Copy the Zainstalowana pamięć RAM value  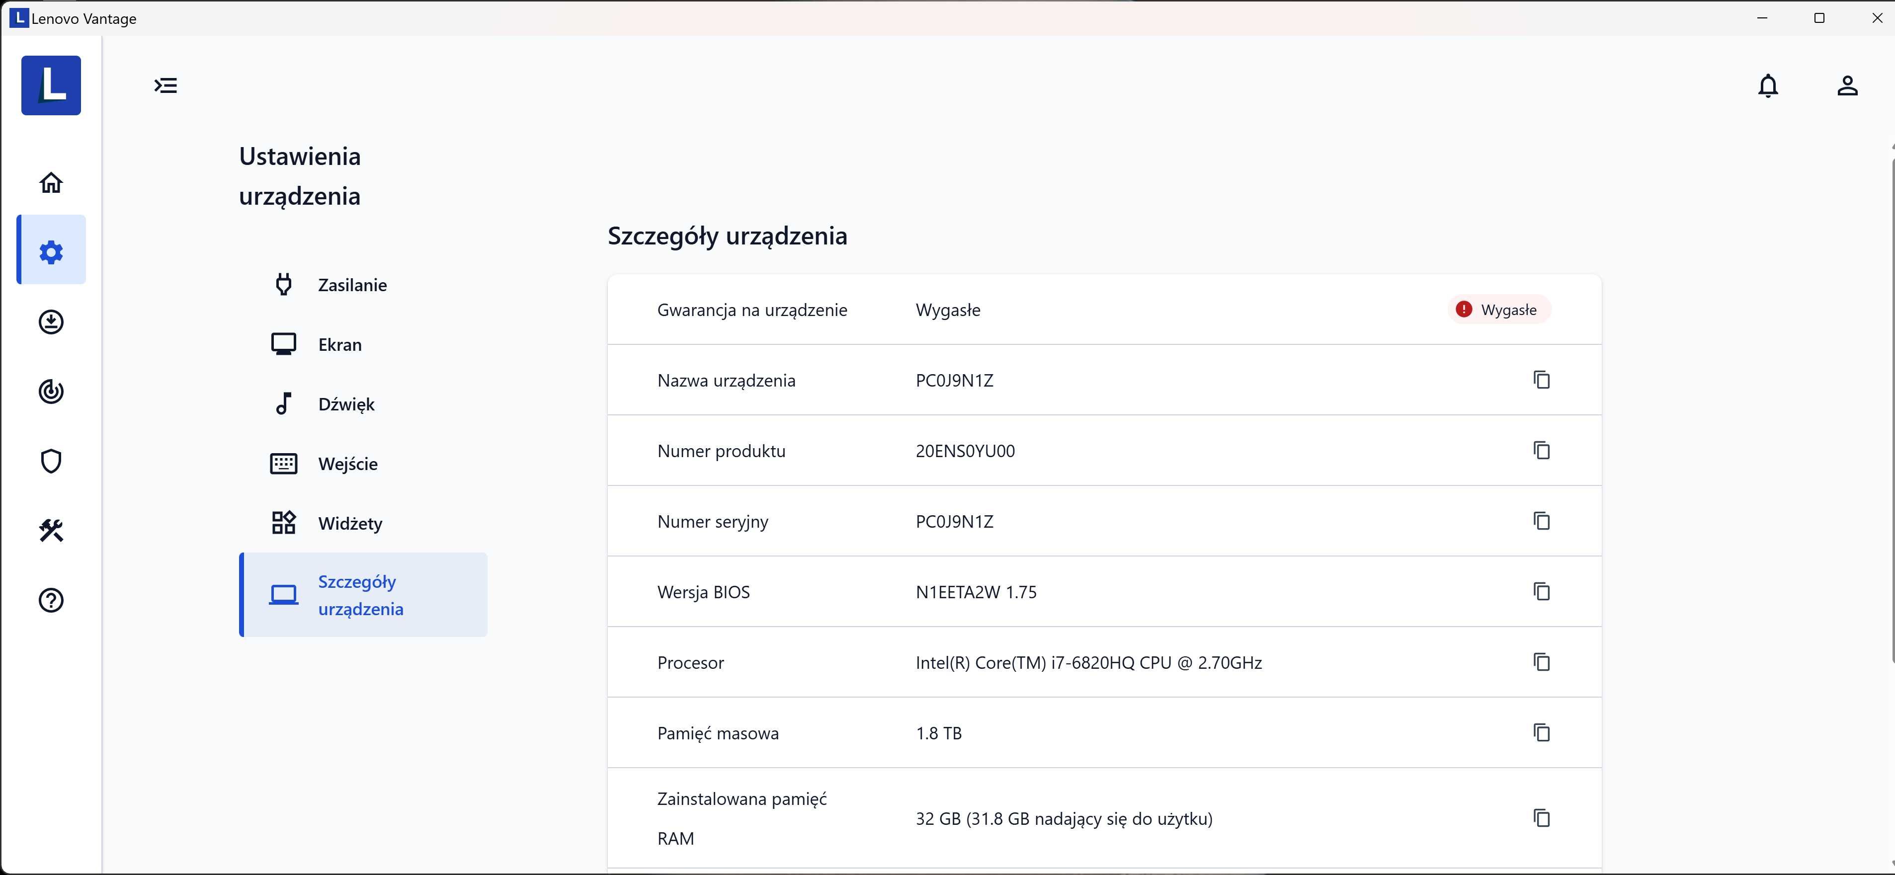(1541, 818)
